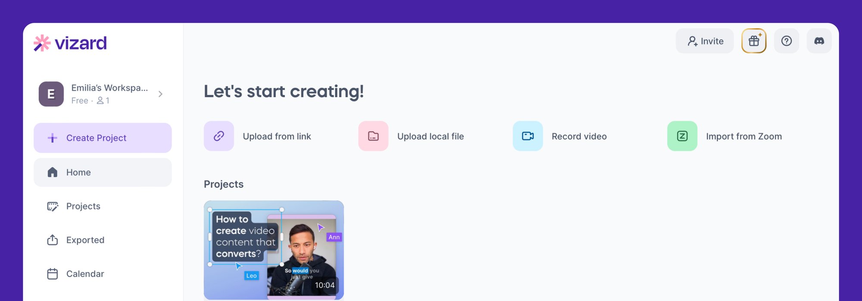862x301 pixels.
Task: Go to Home in sidebar
Action: (x=103, y=172)
